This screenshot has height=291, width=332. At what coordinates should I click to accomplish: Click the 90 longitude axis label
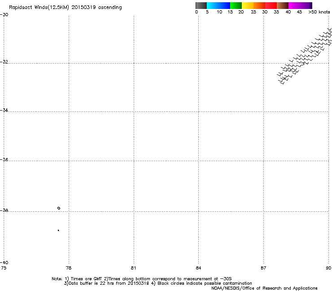[x=328, y=268]
